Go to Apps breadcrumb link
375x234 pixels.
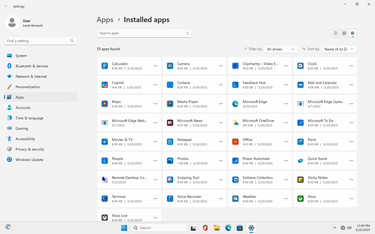pyautogui.click(x=105, y=20)
